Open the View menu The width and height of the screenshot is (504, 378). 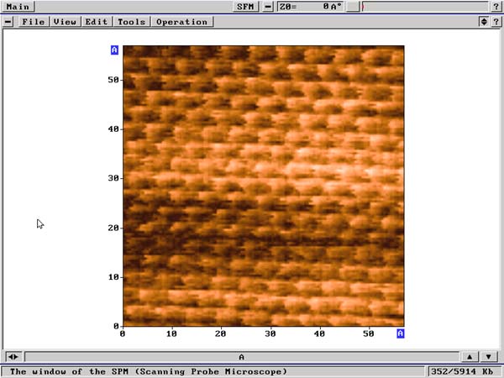coord(65,22)
